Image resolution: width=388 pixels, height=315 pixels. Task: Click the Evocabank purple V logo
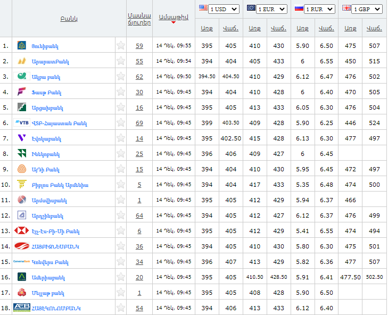[x=22, y=138]
